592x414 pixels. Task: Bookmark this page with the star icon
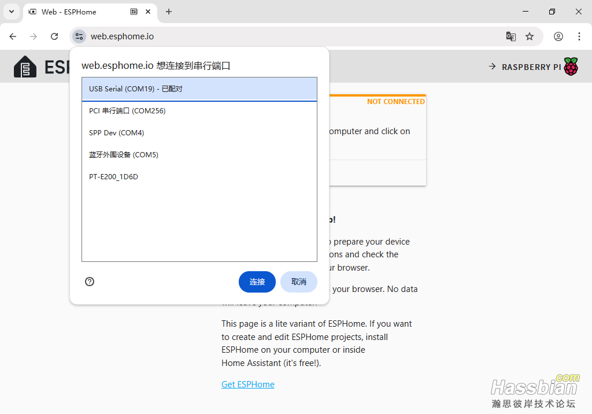[x=530, y=36]
